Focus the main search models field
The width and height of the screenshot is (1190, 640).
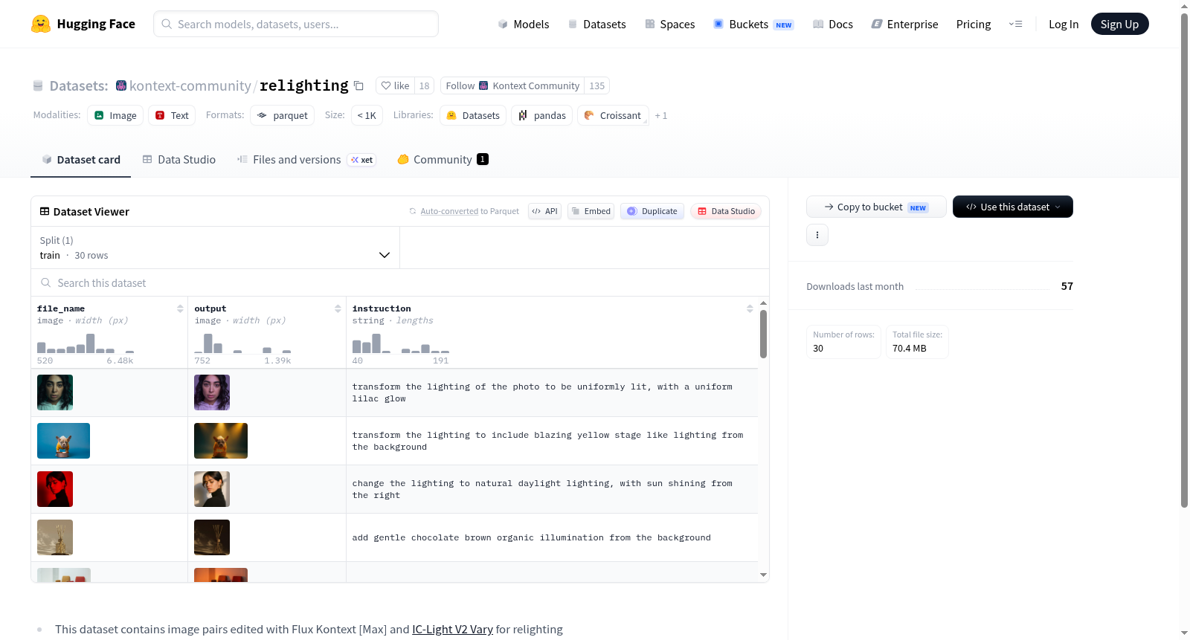[x=296, y=24]
